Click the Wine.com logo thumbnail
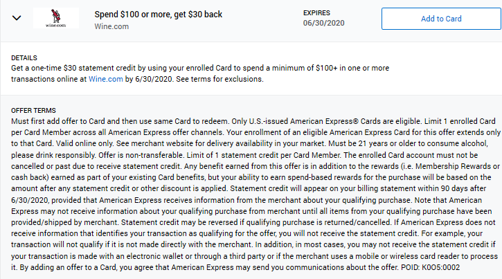Viewport: 502px width, 279px height. click(56, 18)
